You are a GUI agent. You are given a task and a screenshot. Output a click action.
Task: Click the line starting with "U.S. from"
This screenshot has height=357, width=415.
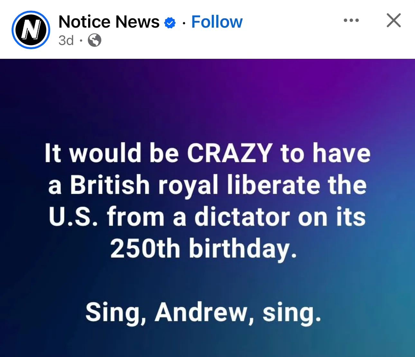click(207, 217)
